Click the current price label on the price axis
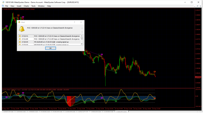Viewport: 203px width, 115px height. pos(198,77)
